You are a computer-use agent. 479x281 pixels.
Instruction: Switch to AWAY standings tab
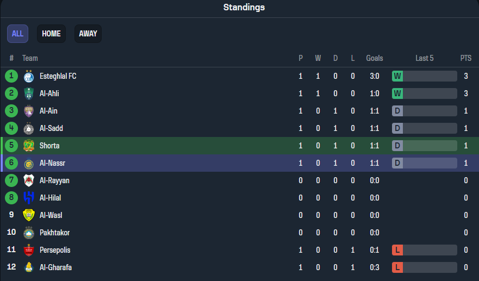pos(88,34)
